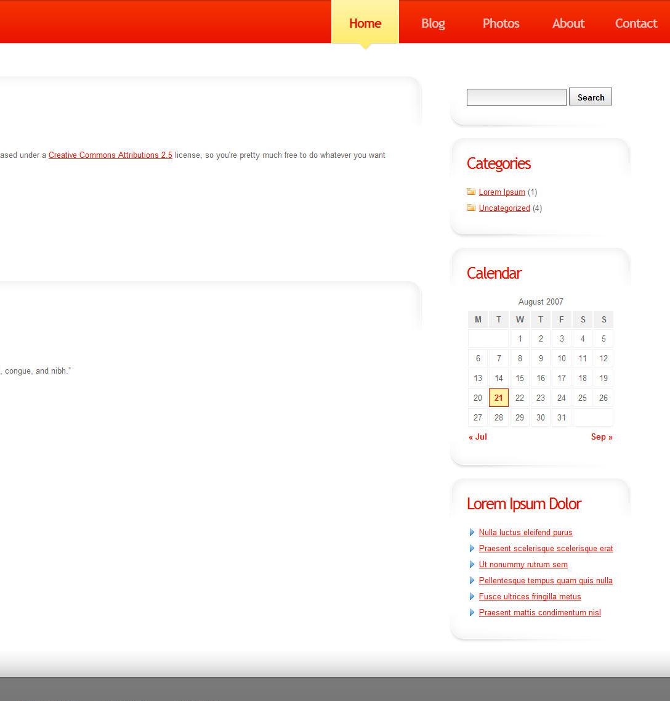Click the Lorem Ipsum Dolor heading
The width and height of the screenshot is (670, 701).
[x=524, y=504]
